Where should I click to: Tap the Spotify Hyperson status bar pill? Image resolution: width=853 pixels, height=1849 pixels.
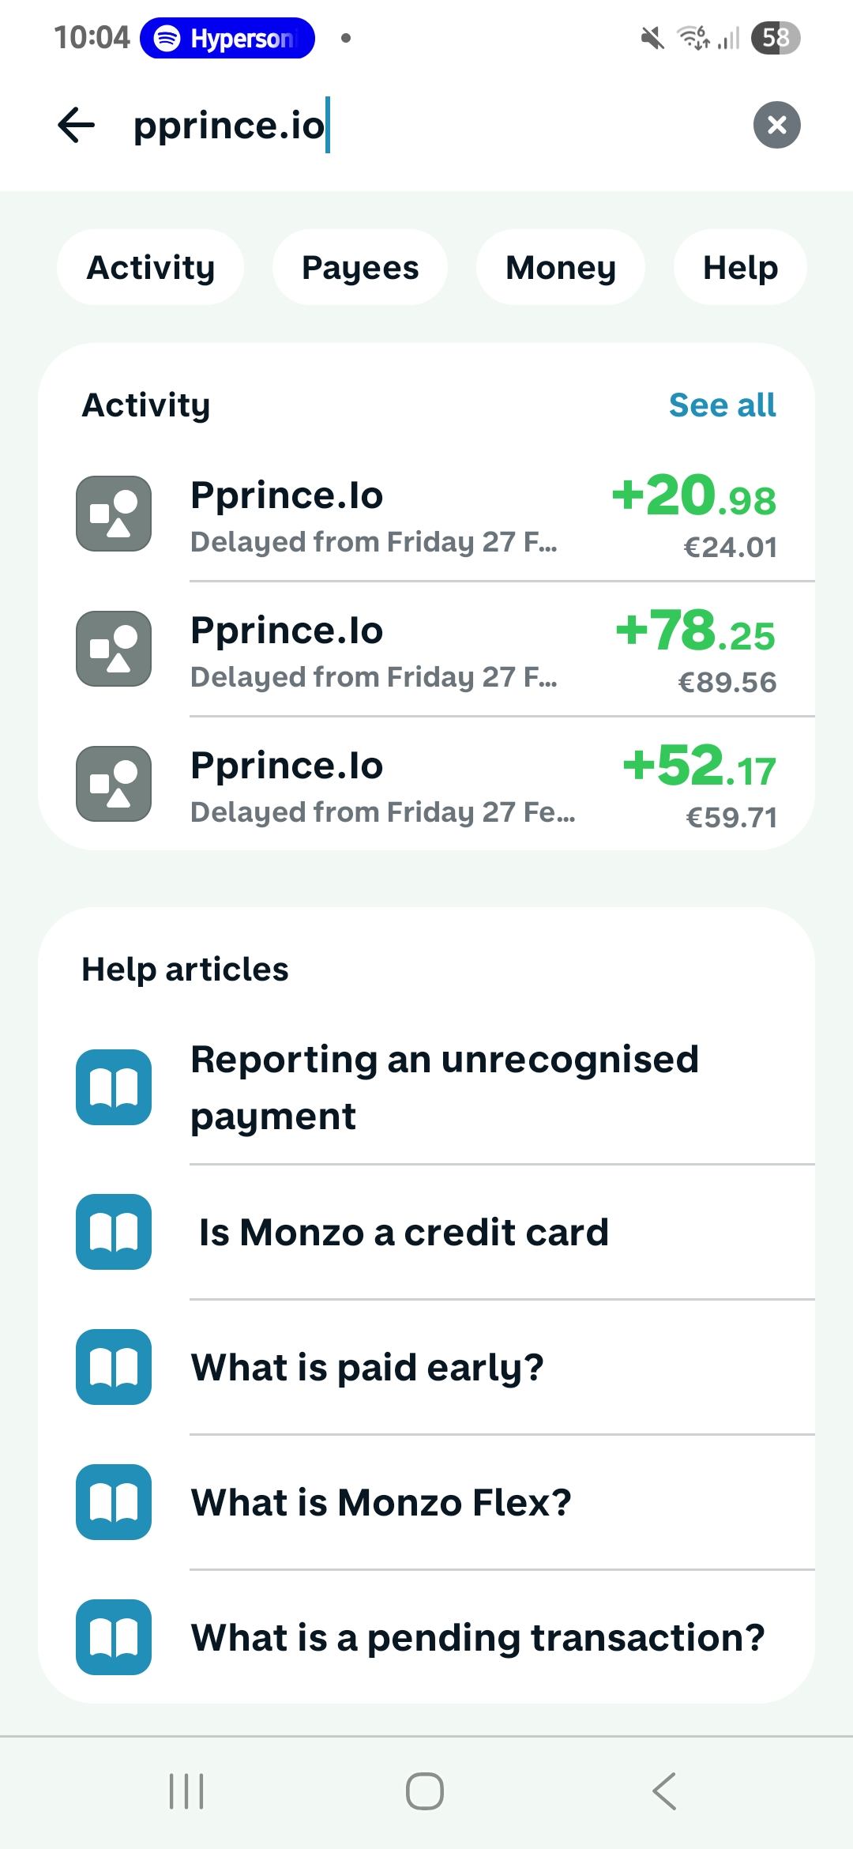pos(227,38)
